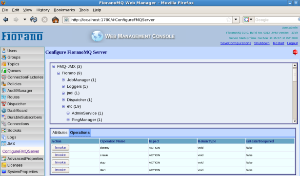
Task: Open the File menu
Action: point(5,10)
